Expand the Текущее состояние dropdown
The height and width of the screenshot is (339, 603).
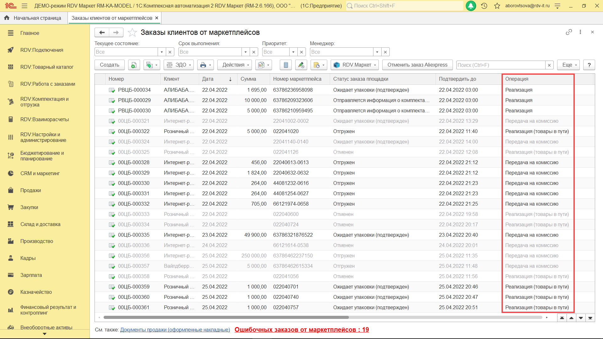tap(162, 52)
